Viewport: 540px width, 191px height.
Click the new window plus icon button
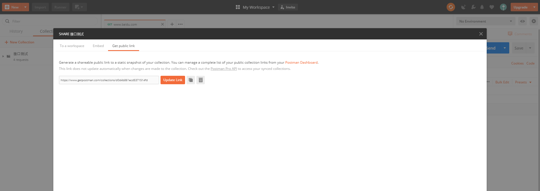[79, 7]
